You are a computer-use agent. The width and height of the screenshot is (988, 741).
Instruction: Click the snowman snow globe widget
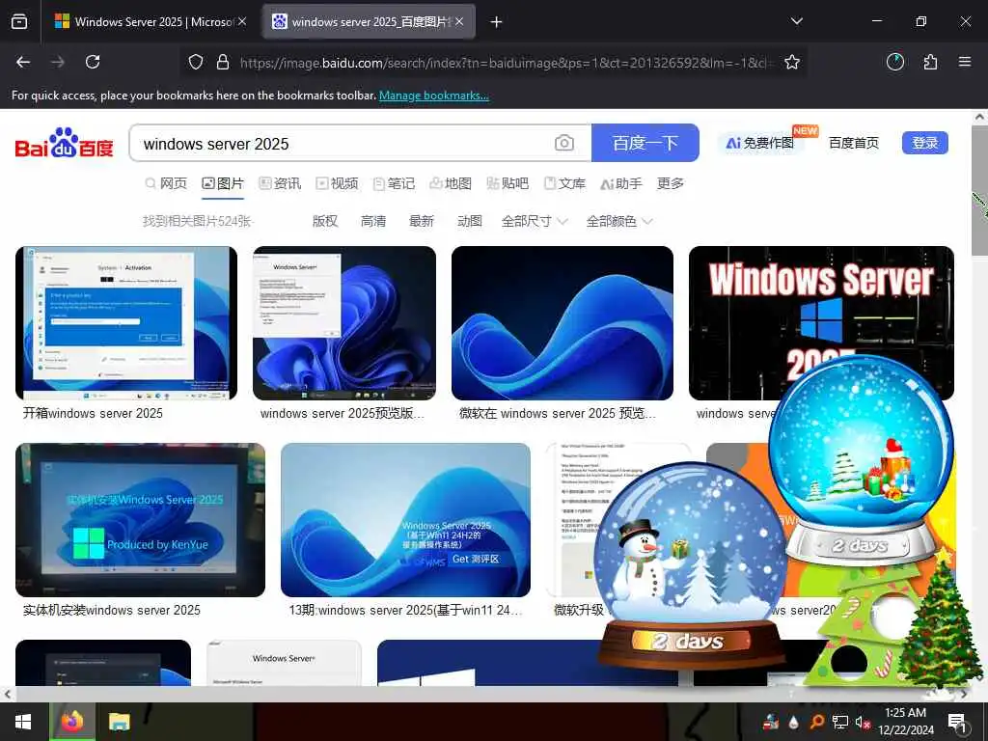692,567
